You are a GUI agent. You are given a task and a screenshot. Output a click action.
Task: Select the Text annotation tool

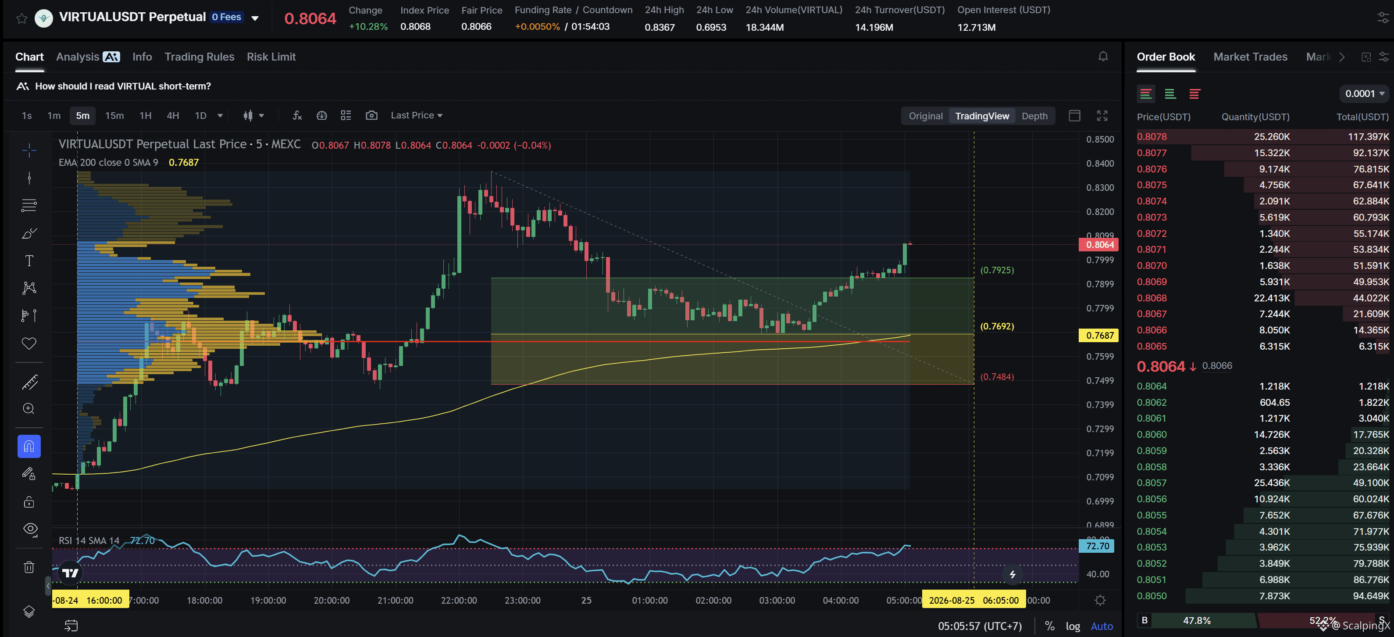[29, 261]
